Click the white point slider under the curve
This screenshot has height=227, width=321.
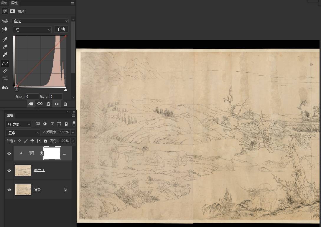coord(66,90)
